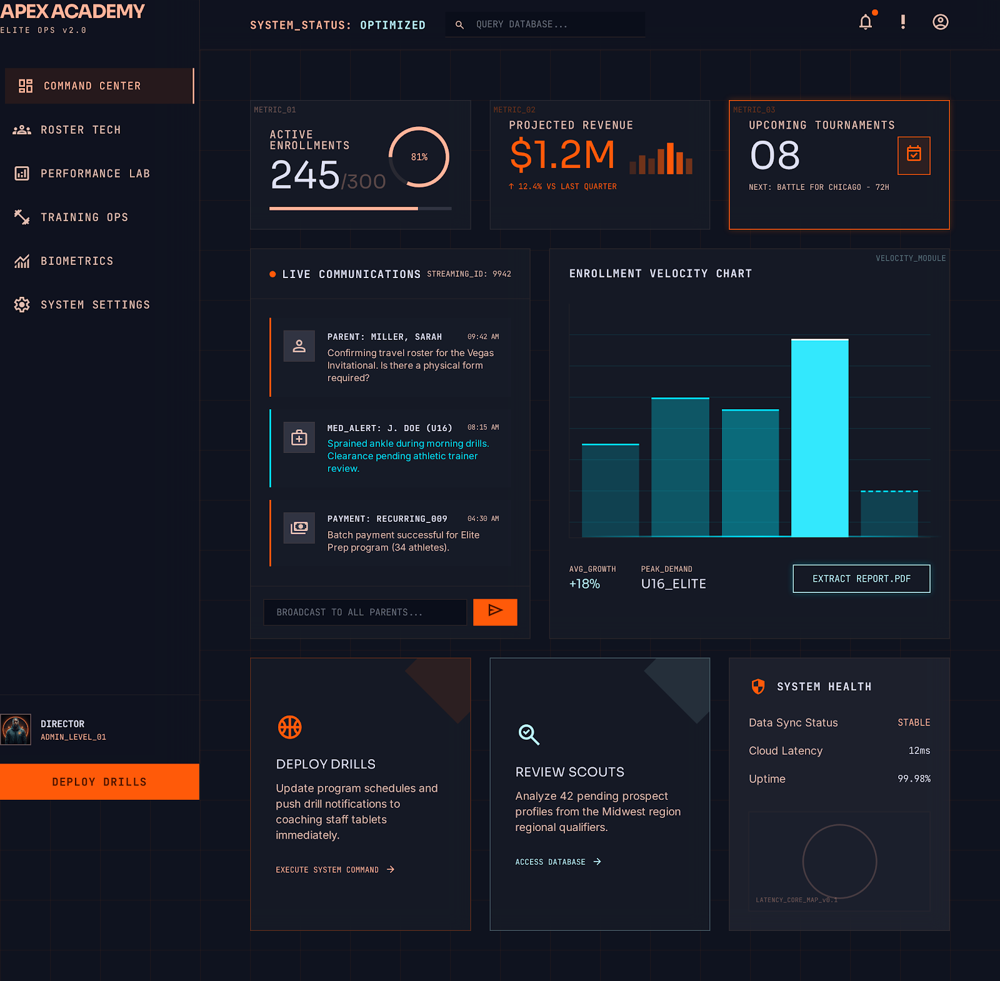Click the tallest bright cyan chart bar
The image size is (1000, 981).
819,437
